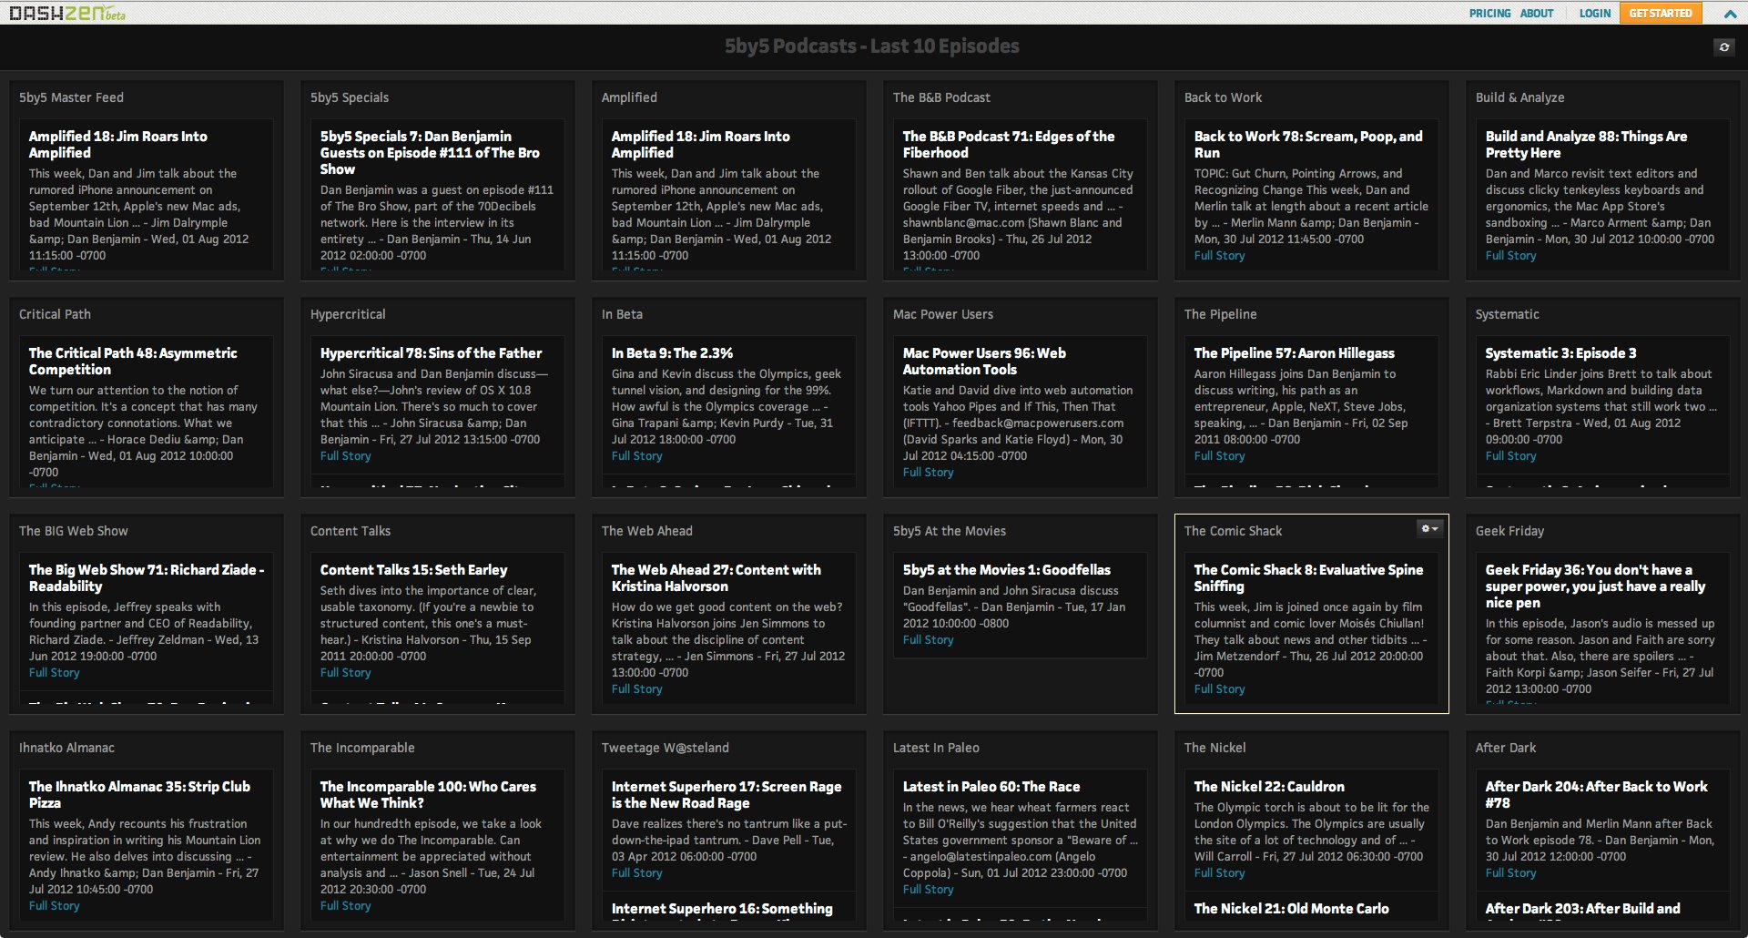
Task: Click title 5by5 at the Movies 1: Goodfellas
Action: (x=1007, y=570)
